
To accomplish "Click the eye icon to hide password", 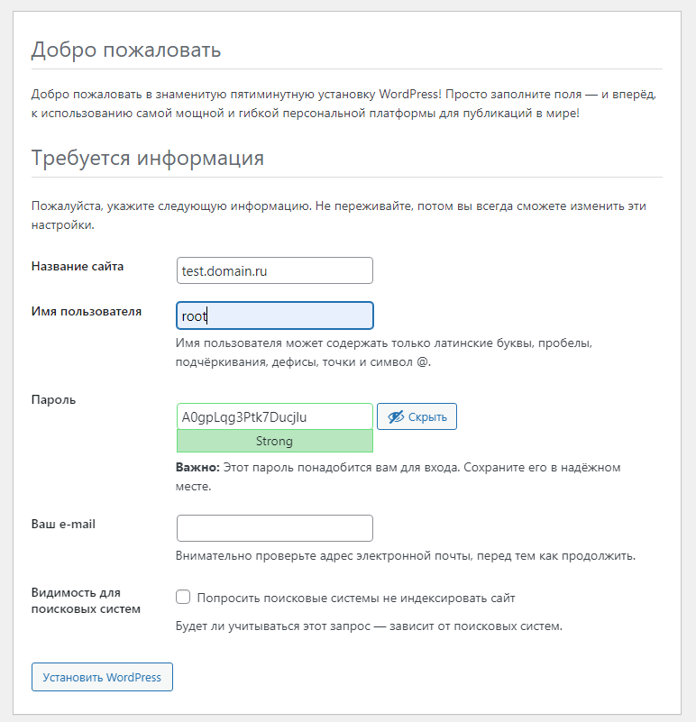I will tap(395, 416).
